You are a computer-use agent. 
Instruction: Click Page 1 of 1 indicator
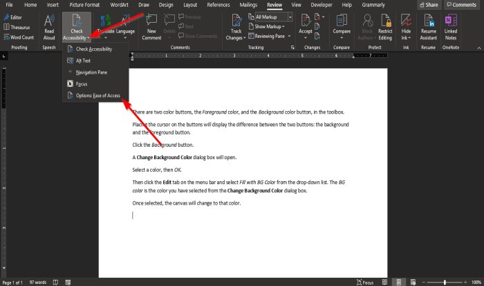pos(12,283)
